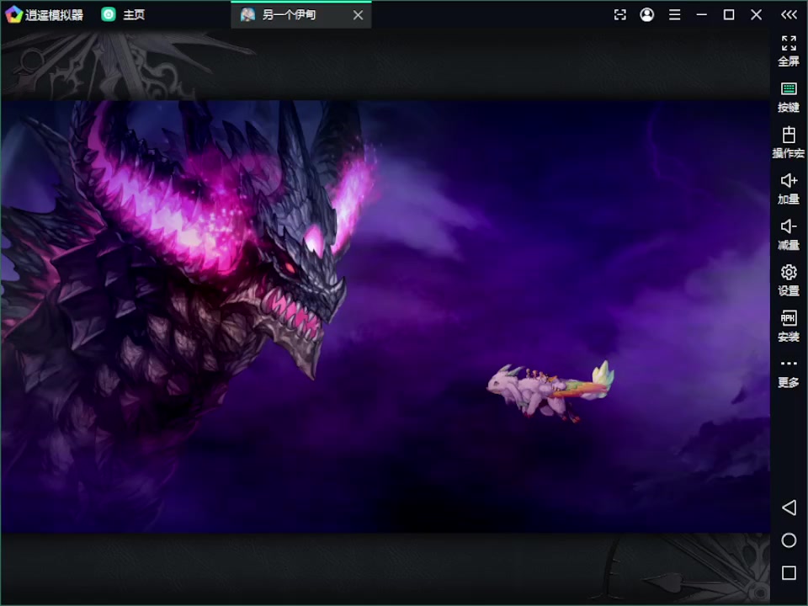The image size is (808, 606).
Task: Switch to the 主页 home tab
Action: tap(124, 14)
